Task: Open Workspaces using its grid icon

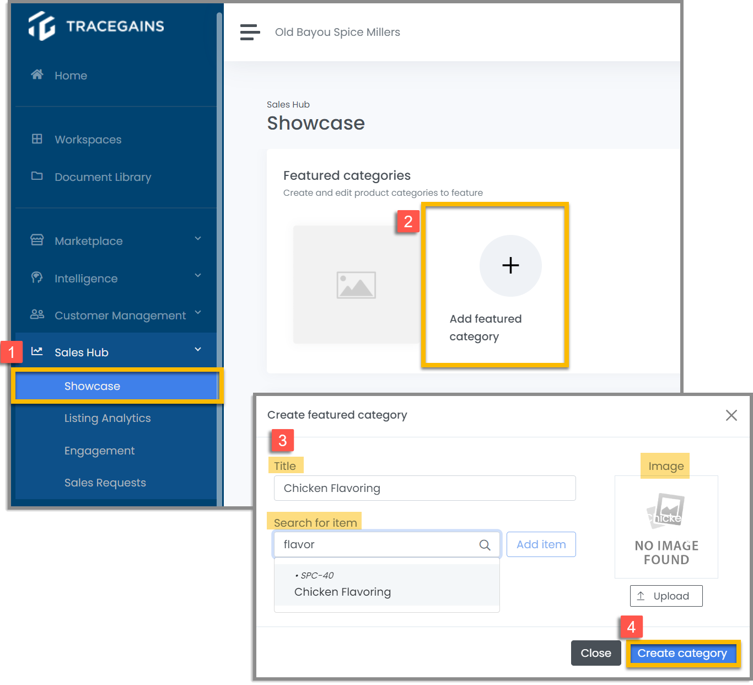Action: click(x=37, y=139)
